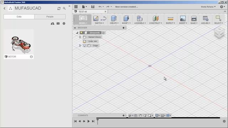The height and width of the screenshot is (128, 228).
Task: Select the Data tab
Action: [x=19, y=17]
